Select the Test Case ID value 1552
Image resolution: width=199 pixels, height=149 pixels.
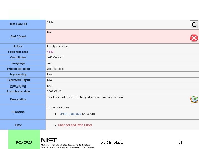[x=50, y=22]
